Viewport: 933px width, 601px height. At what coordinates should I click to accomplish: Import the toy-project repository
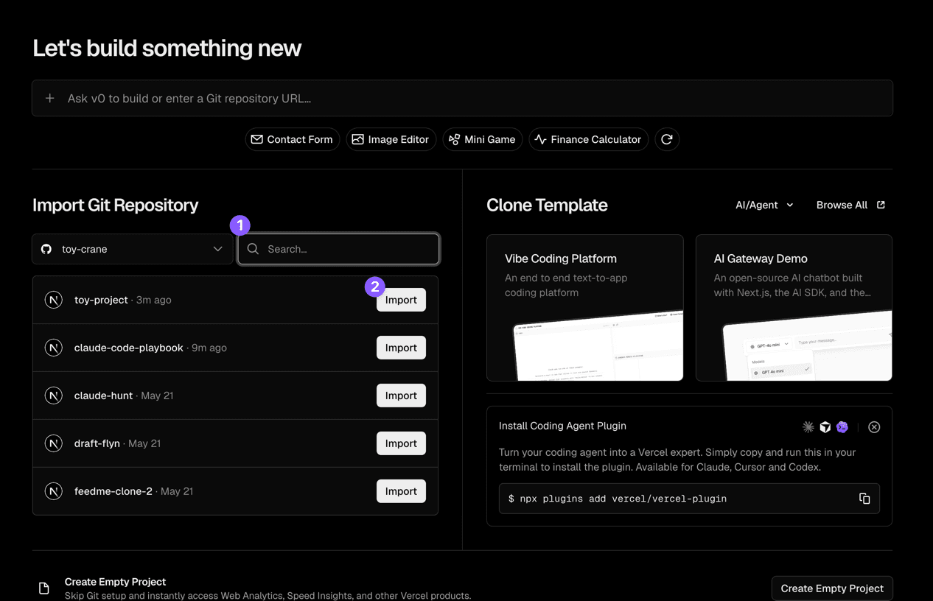(x=401, y=300)
